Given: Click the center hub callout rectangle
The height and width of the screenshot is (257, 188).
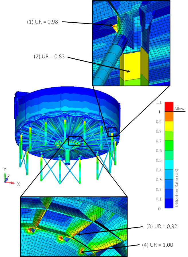Looking at the screenshot, I should (74, 141).
